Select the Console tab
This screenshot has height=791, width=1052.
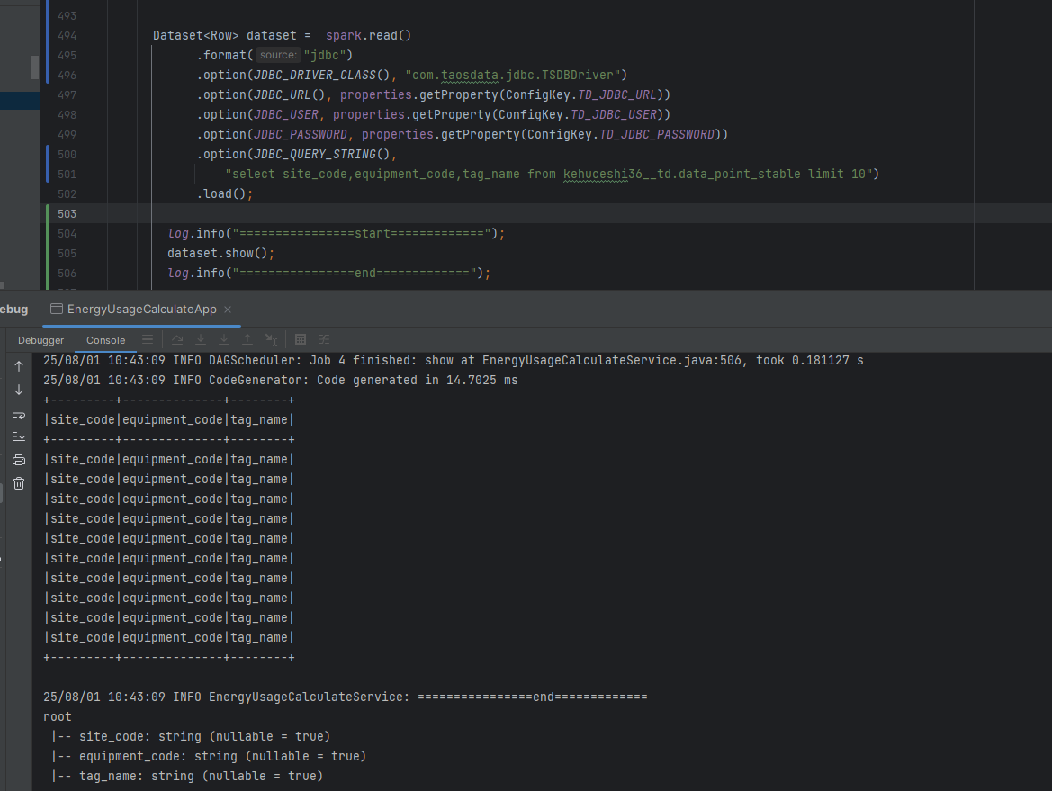pyautogui.click(x=105, y=340)
